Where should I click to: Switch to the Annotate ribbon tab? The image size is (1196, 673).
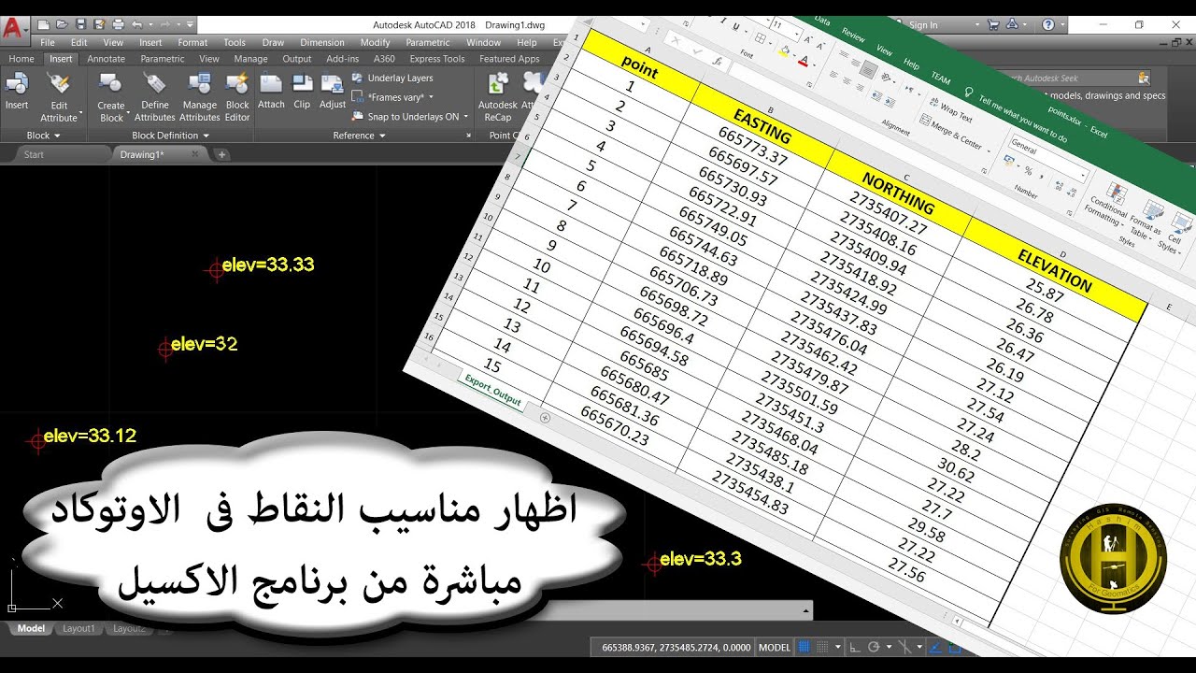(106, 59)
